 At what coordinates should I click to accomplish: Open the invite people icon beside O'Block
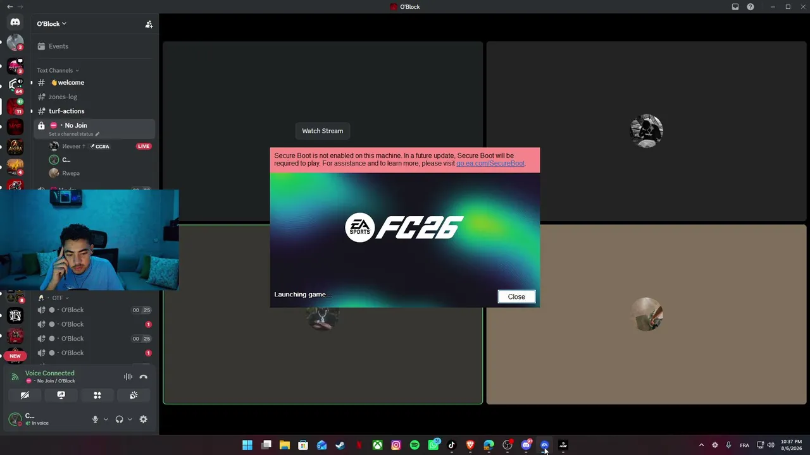pyautogui.click(x=149, y=24)
